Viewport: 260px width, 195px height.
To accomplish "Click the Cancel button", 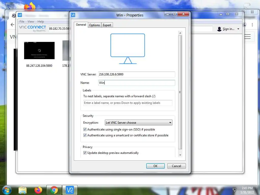I will point(176,166).
